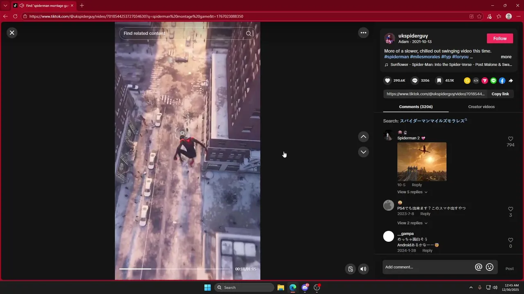Screen dimensions: 524x294
Task: Open the #foryou hashtag
Action: (460, 57)
